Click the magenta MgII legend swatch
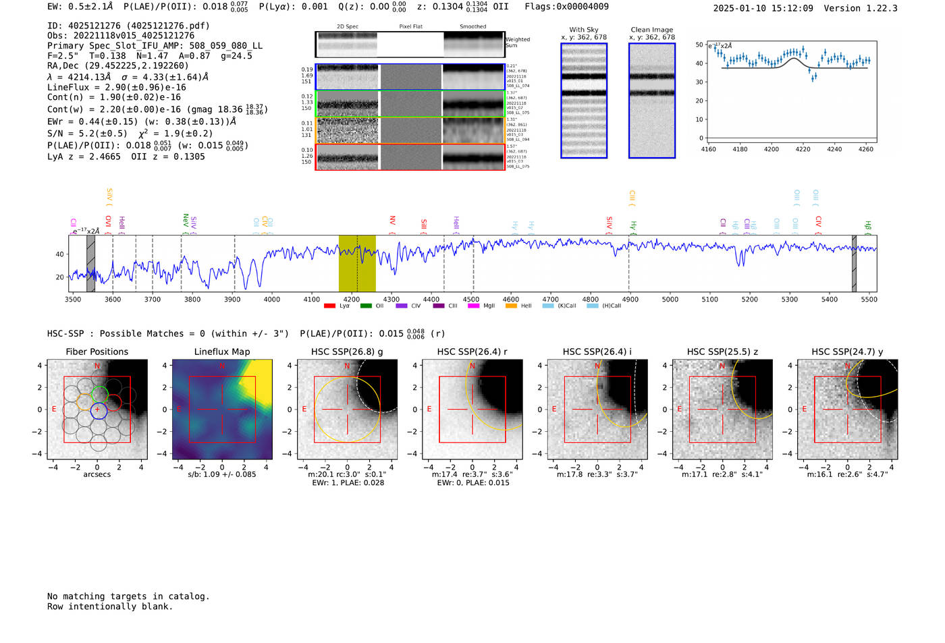Image resolution: width=945 pixels, height=643 pixels. pyautogui.click(x=474, y=306)
